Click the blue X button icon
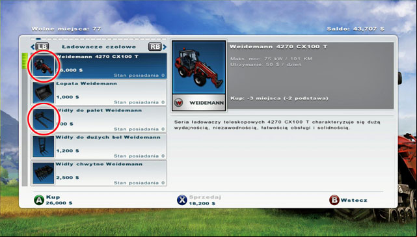The height and width of the screenshot is (237, 417). pos(182,200)
